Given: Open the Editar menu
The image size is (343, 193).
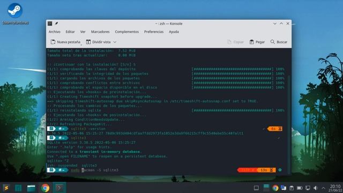Looking at the screenshot, I should click(x=70, y=32).
